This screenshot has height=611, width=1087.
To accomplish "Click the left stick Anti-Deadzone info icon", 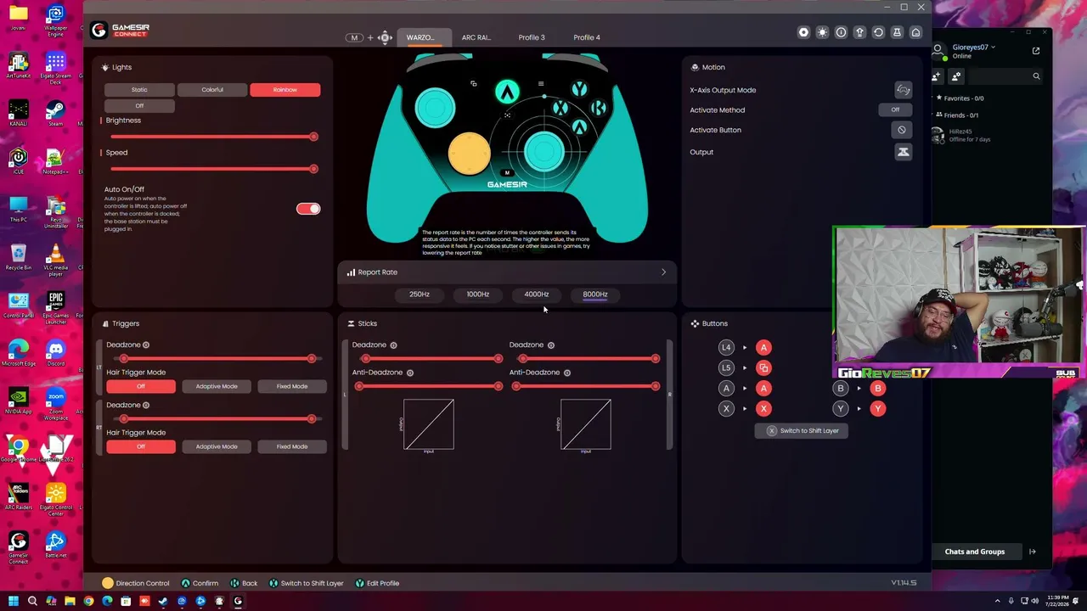I will point(410,373).
